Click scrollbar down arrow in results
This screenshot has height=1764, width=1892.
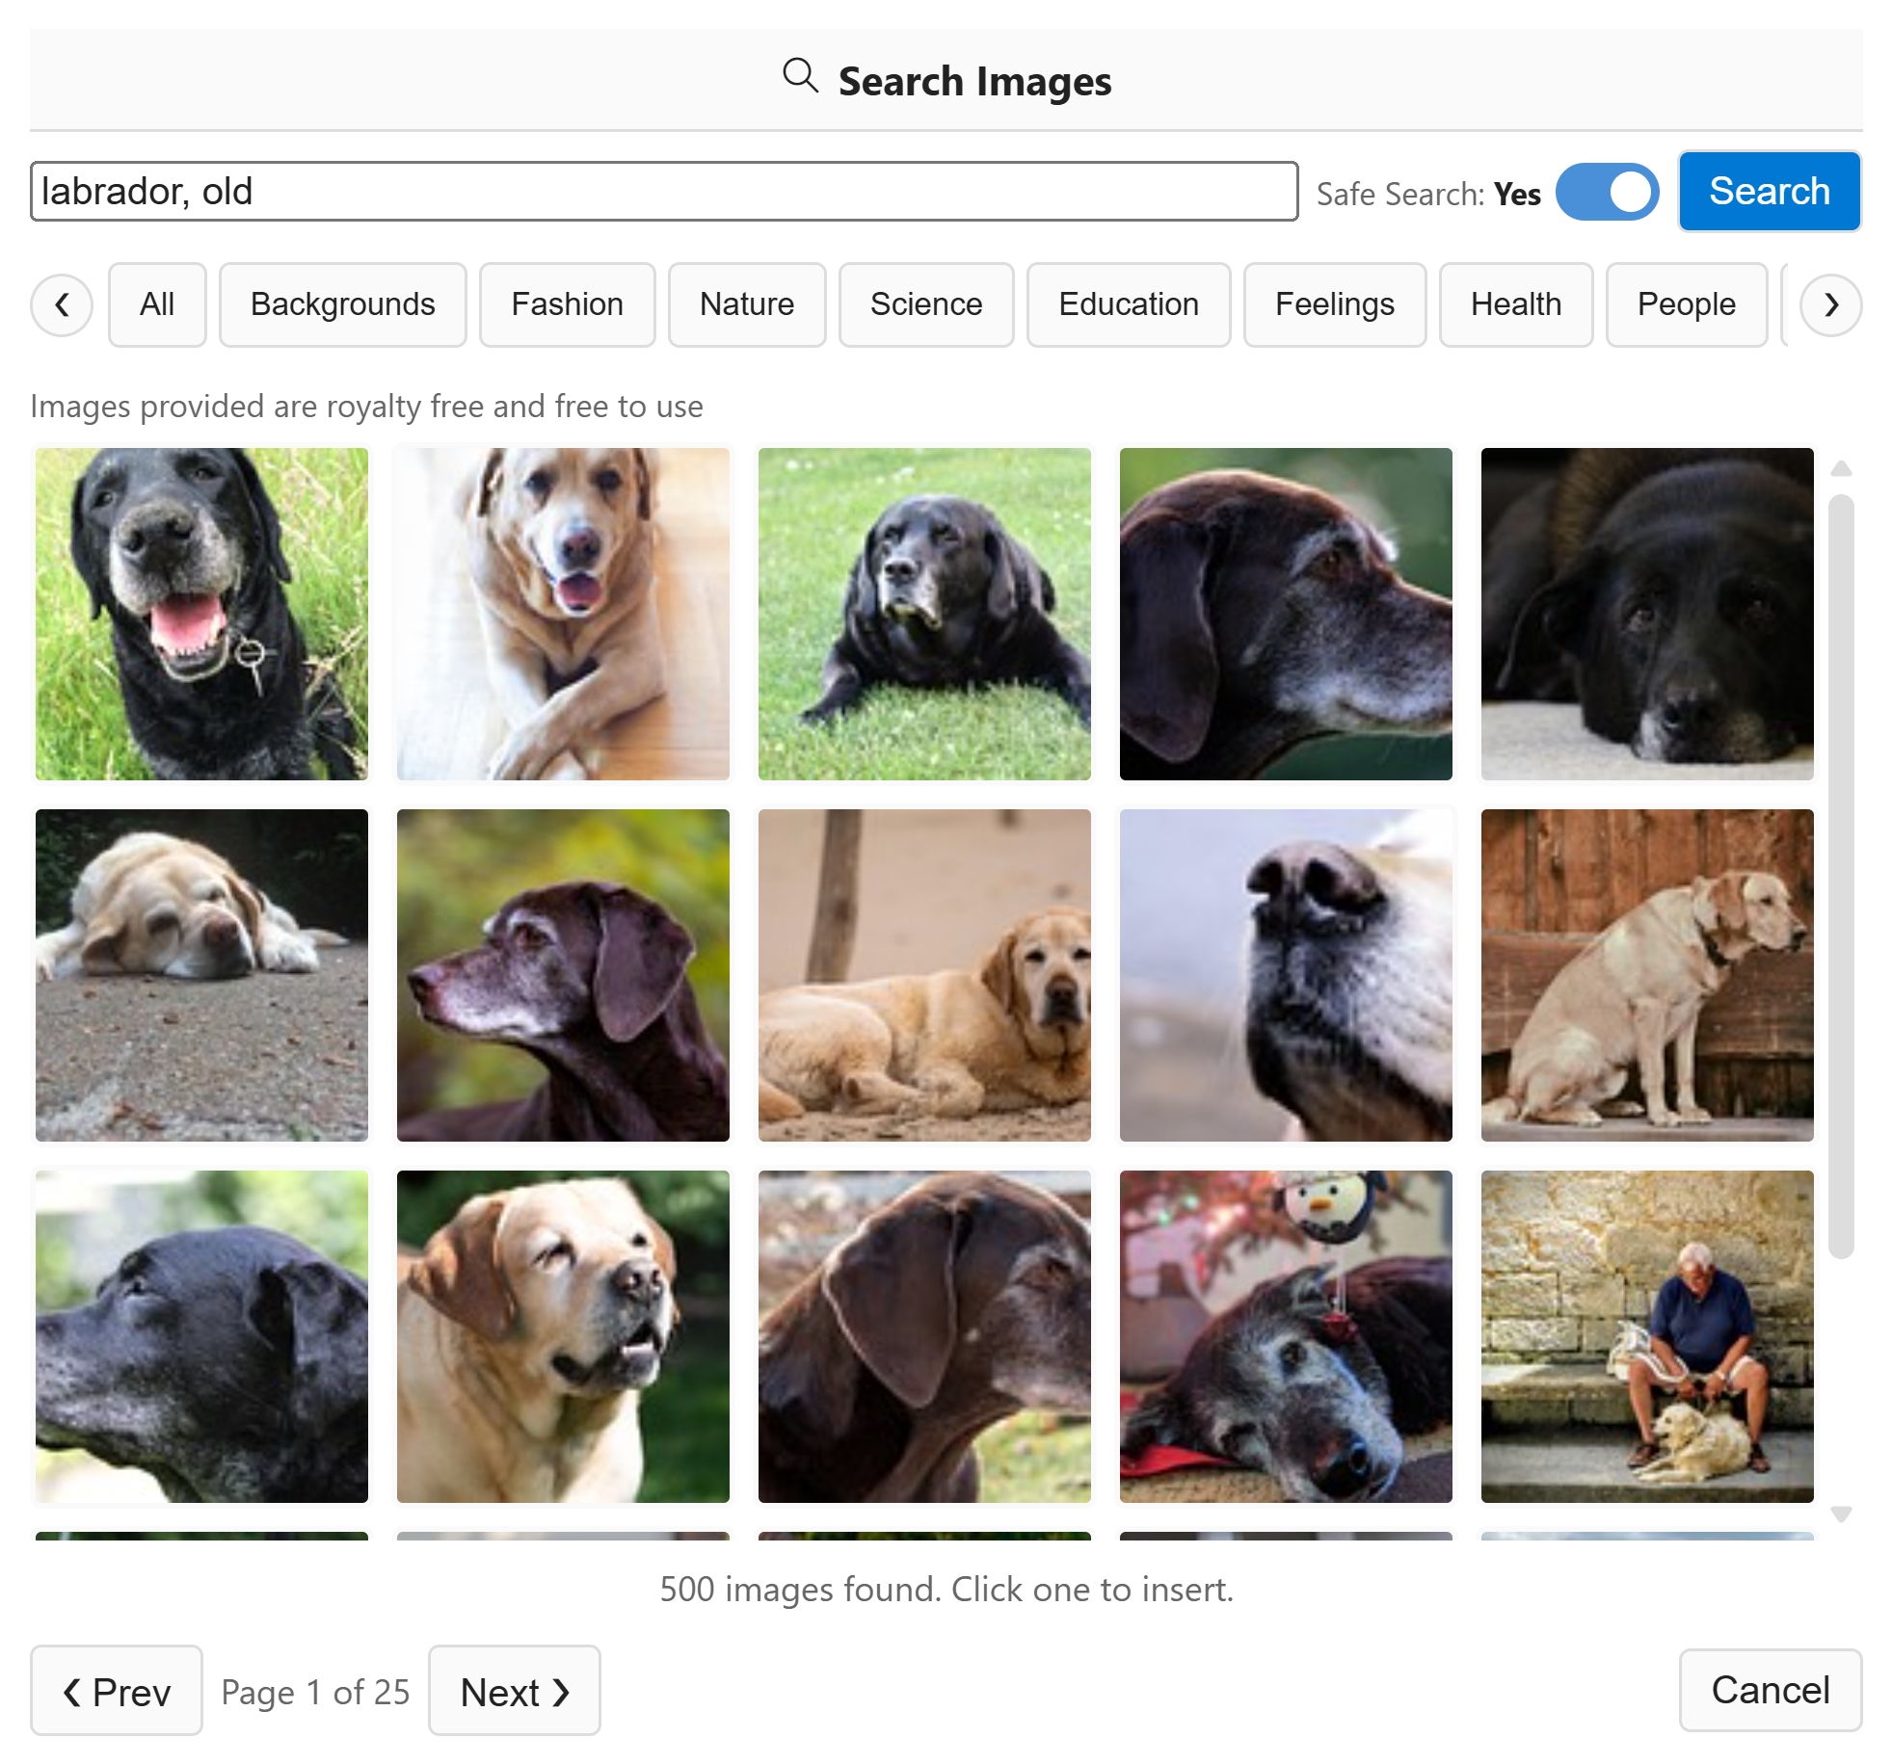(x=1841, y=1514)
